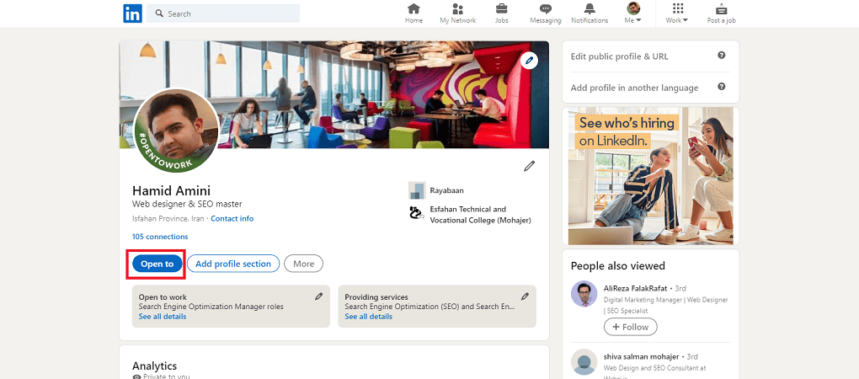The width and height of the screenshot is (859, 379).
Task: Click Add profile section button
Action: (233, 264)
